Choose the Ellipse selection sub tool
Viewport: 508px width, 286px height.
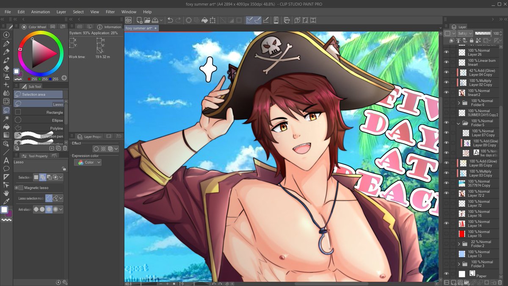pyautogui.click(x=39, y=120)
